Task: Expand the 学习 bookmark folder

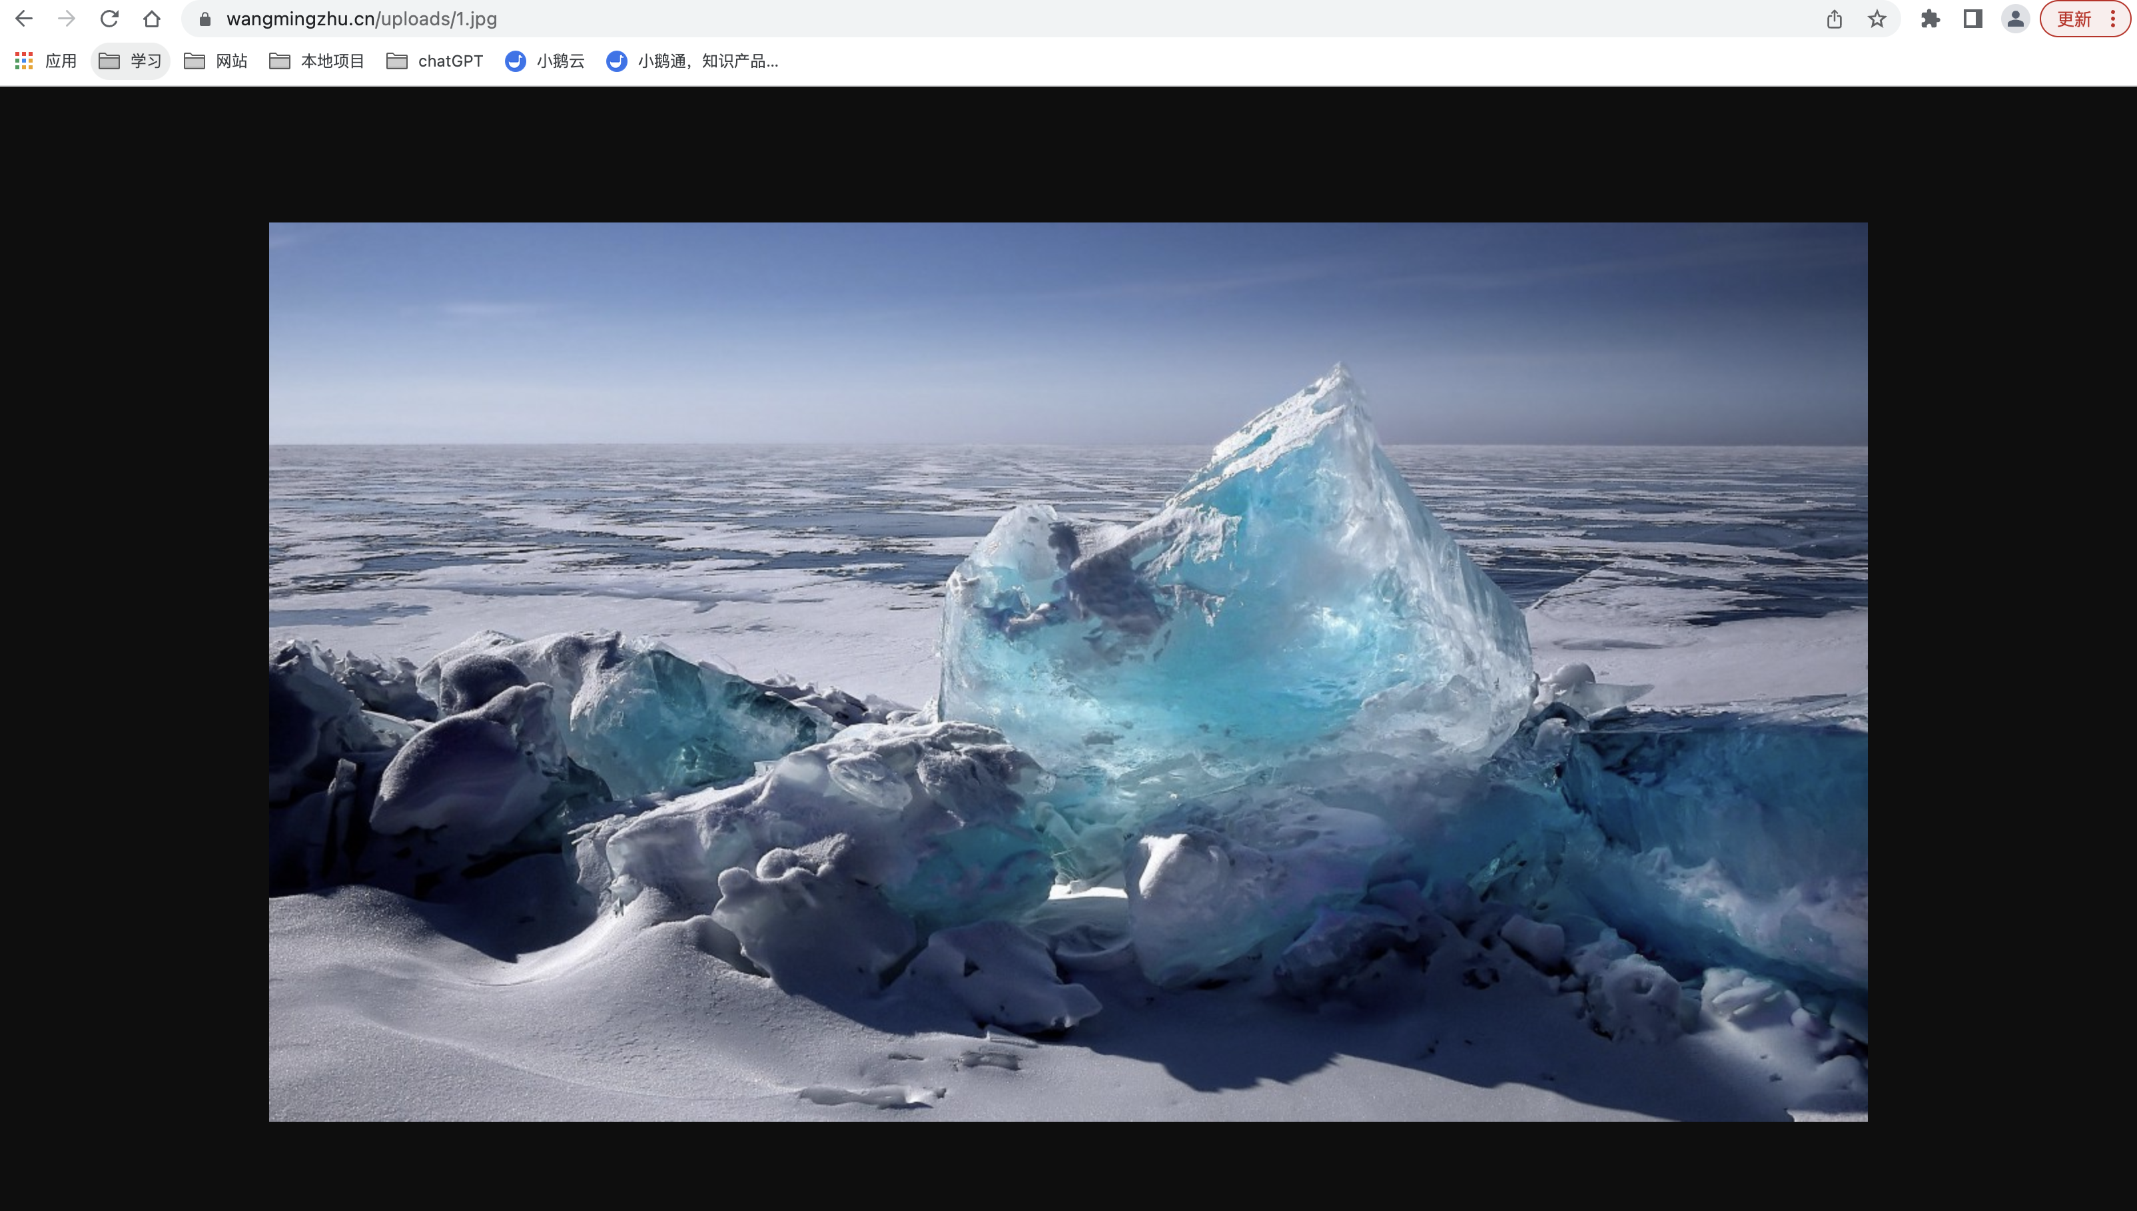Action: coord(131,61)
